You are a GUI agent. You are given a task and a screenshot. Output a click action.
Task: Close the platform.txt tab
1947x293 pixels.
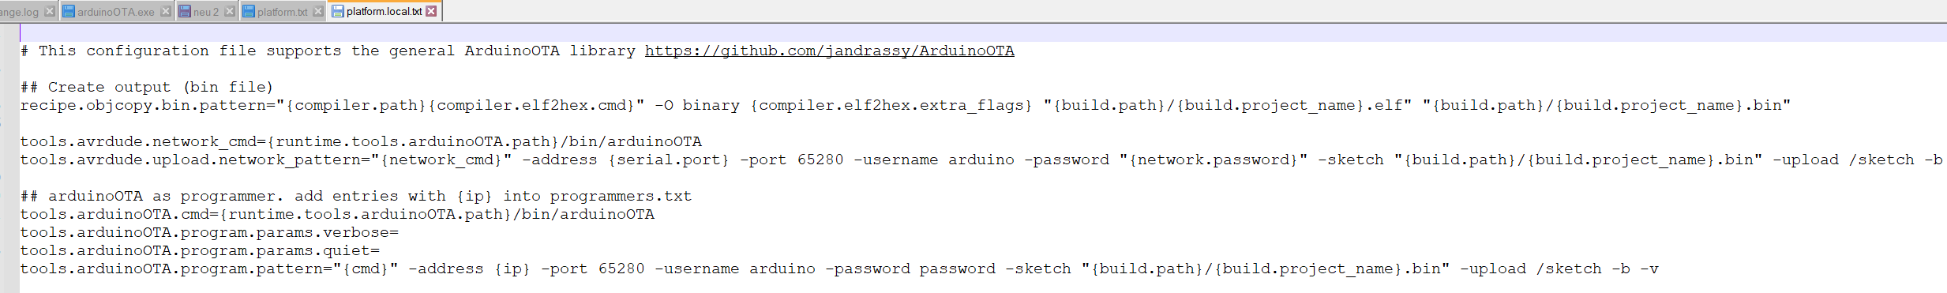click(x=317, y=11)
